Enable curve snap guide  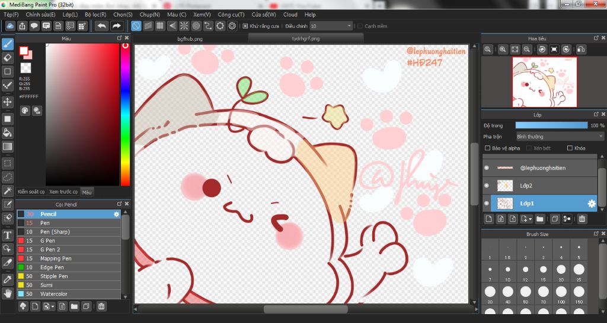coord(208,26)
